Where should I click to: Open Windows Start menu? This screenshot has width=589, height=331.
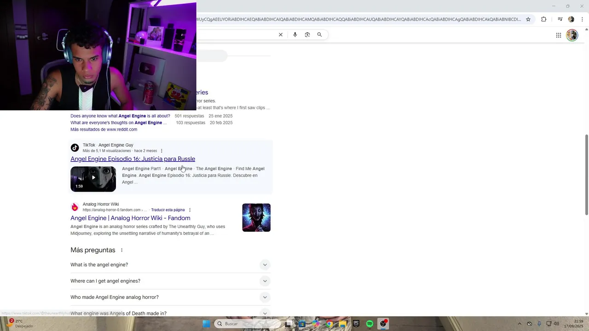[207, 324]
